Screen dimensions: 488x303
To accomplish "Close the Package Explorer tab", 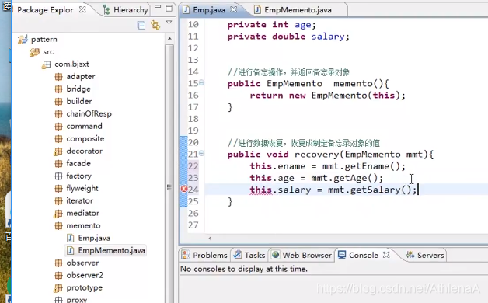I will [82, 9].
